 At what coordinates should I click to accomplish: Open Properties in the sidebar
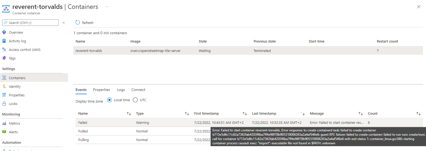(x=17, y=95)
